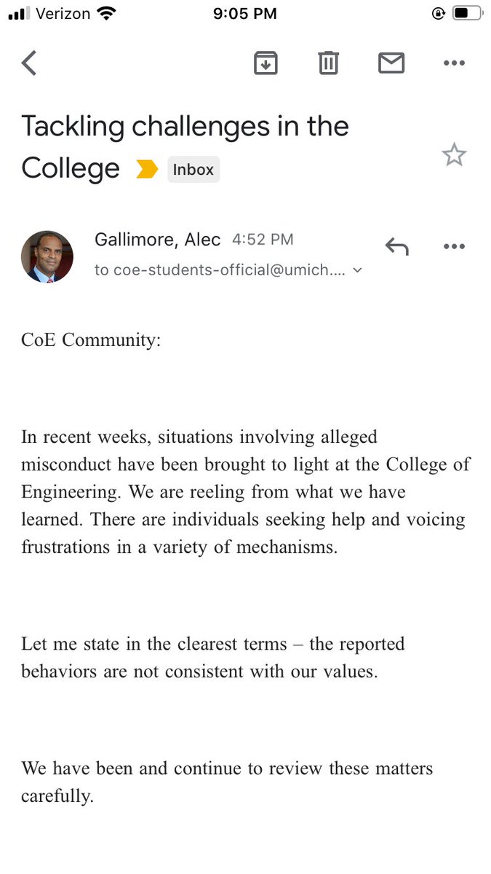Screen dimensions: 491x874
Task: Go back using the left chevron arrow
Action: [29, 63]
